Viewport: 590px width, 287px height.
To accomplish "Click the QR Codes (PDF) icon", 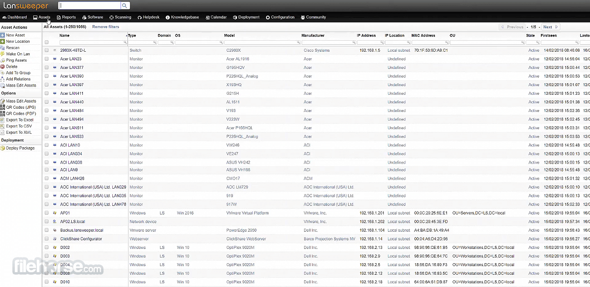I will click(x=2, y=114).
